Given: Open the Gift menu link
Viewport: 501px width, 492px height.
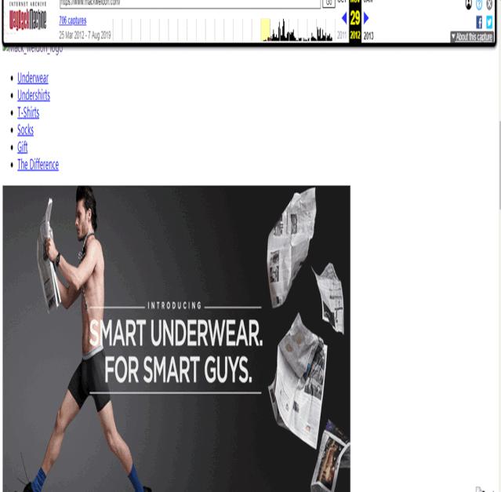Looking at the screenshot, I should pyautogui.click(x=23, y=147).
